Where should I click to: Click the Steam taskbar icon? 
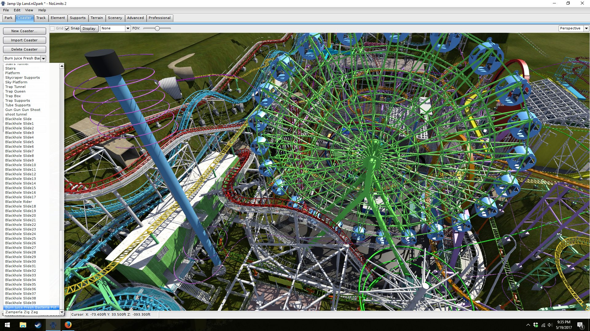(x=38, y=325)
